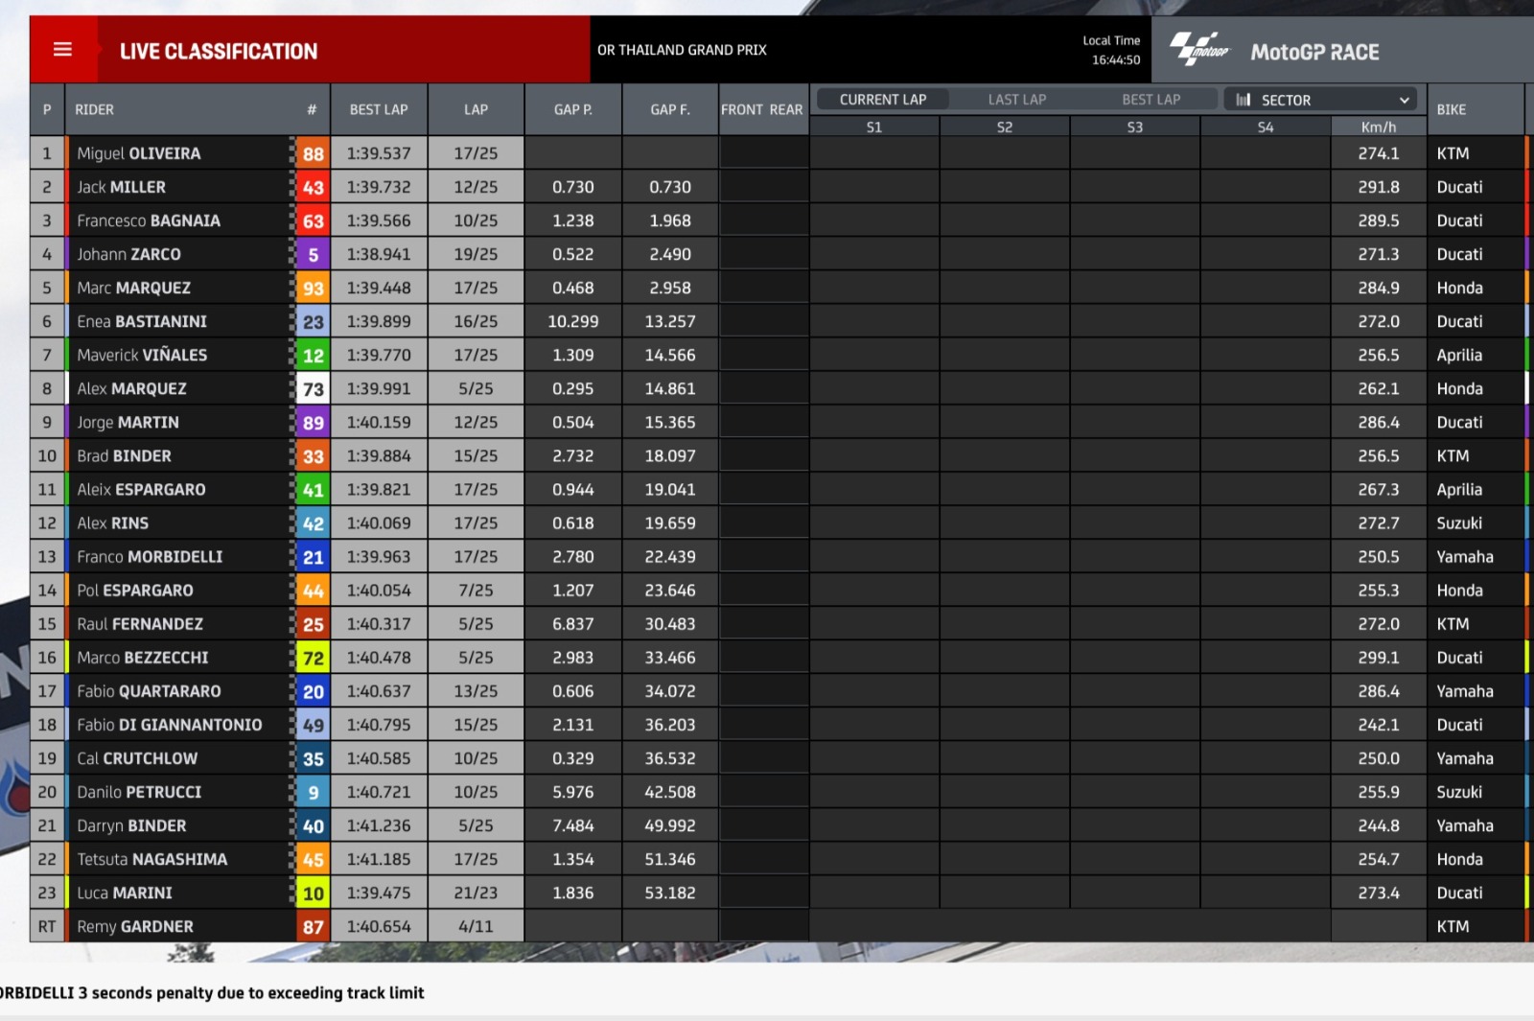Image resolution: width=1534 pixels, height=1021 pixels.
Task: Click Remy Gardner's number 87 badge
Action: tap(313, 927)
